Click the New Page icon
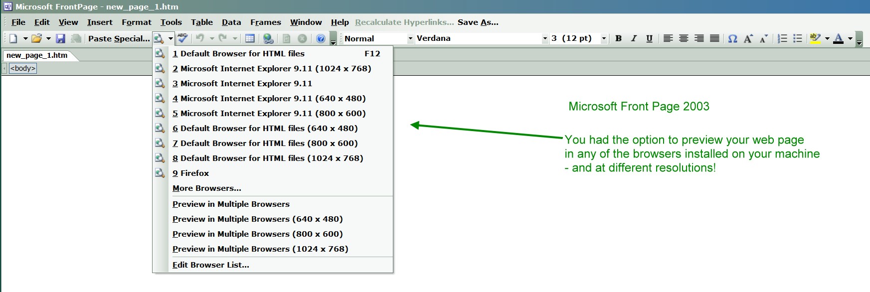Viewport: 870px width, 292px height. (13, 38)
